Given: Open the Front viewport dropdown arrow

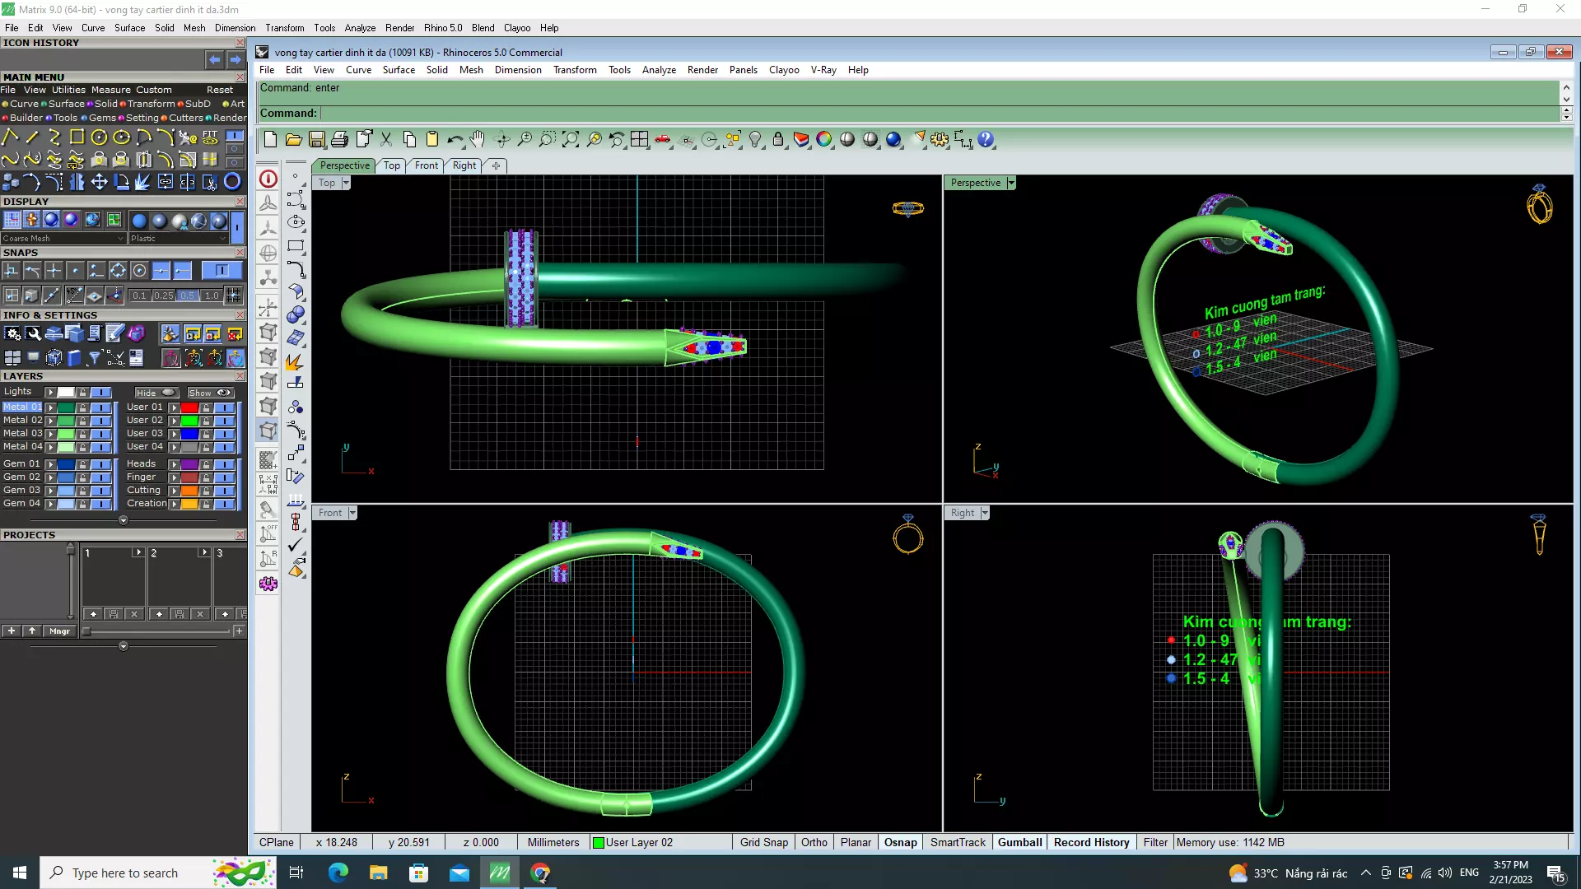Looking at the screenshot, I should pyautogui.click(x=352, y=513).
